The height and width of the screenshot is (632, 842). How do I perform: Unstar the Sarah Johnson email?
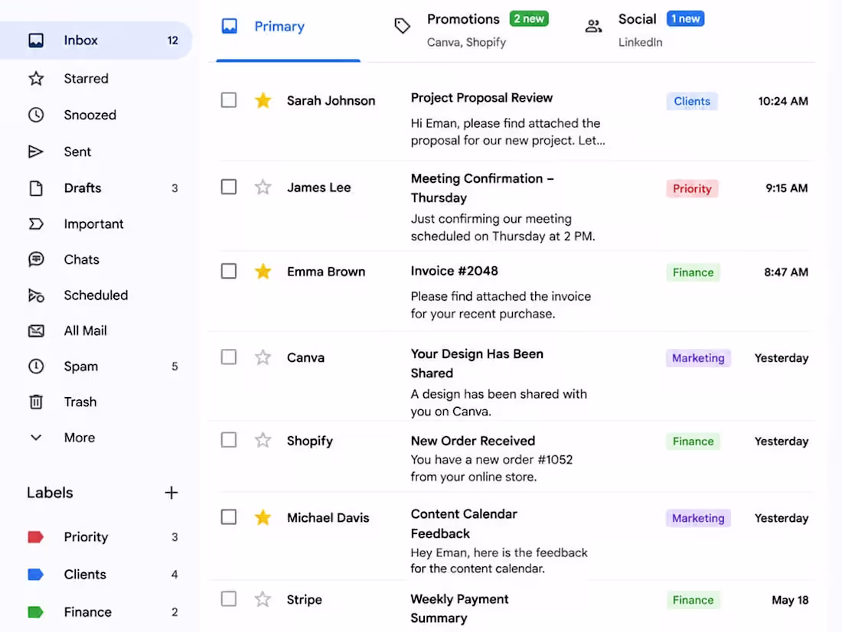263,100
